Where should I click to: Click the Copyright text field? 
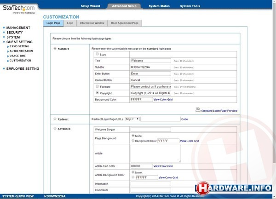point(151,93)
